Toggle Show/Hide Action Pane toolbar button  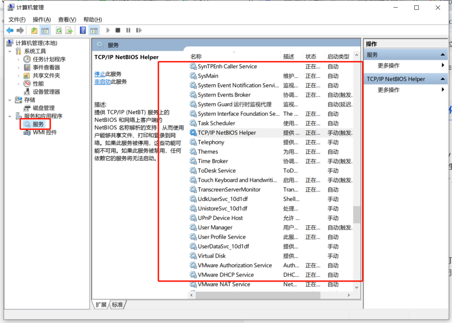click(x=94, y=30)
